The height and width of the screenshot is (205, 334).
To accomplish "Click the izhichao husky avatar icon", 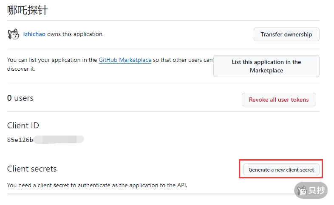I will pos(14,34).
